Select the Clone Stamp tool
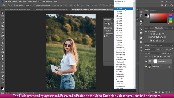Image resolution: width=174 pixels, height=98 pixels. 2,42
